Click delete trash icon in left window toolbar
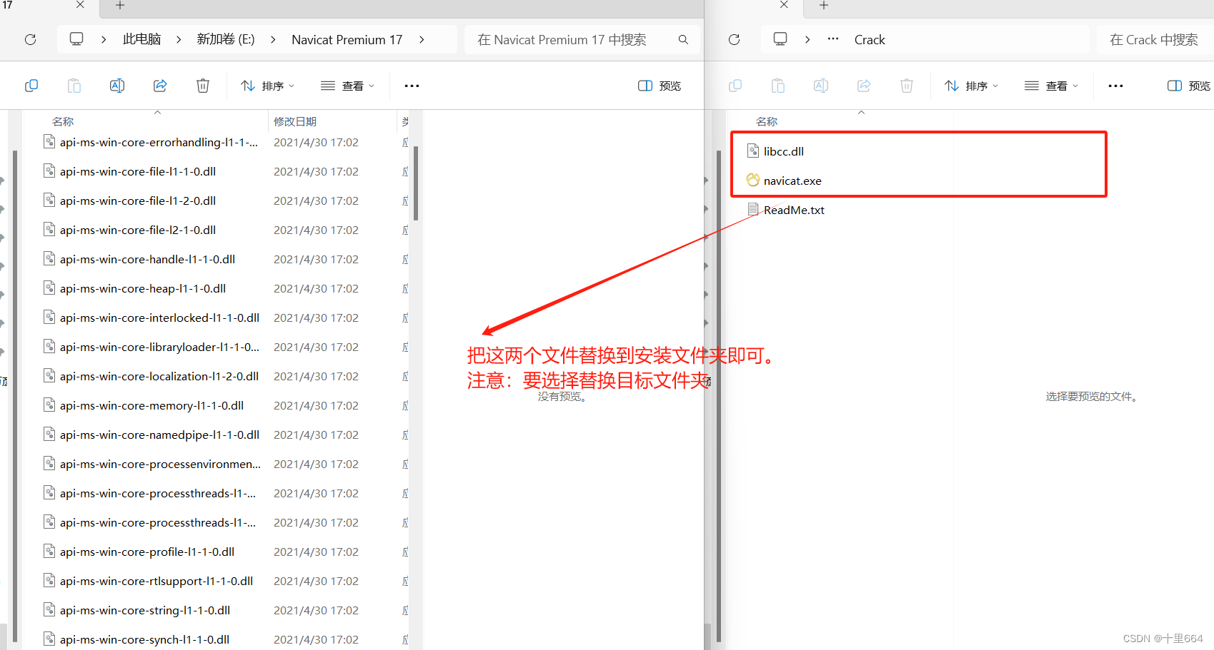The width and height of the screenshot is (1214, 650). (203, 86)
